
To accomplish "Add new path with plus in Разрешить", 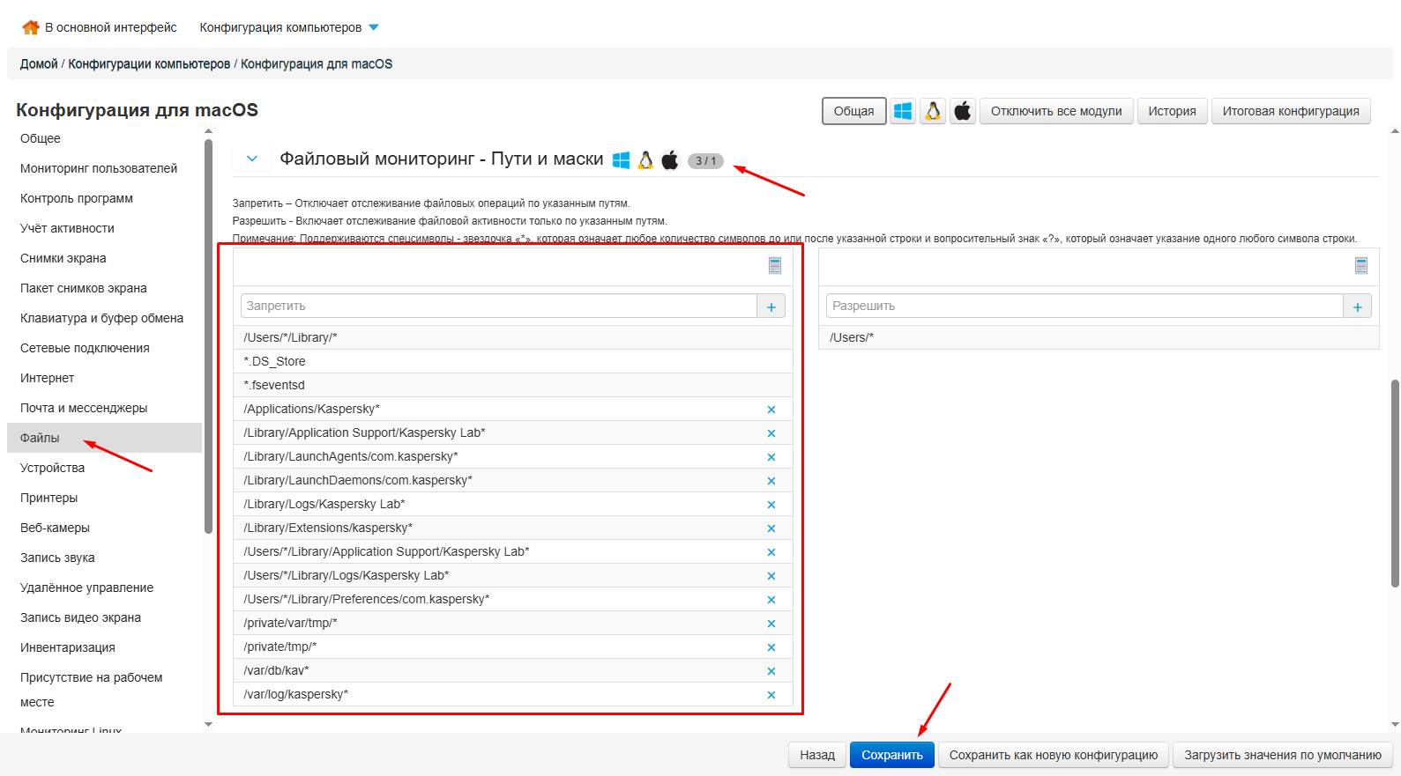I will click(1357, 307).
